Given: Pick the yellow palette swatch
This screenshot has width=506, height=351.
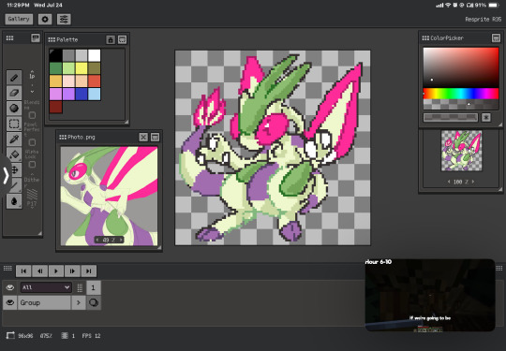Looking at the screenshot, I should 82,68.
